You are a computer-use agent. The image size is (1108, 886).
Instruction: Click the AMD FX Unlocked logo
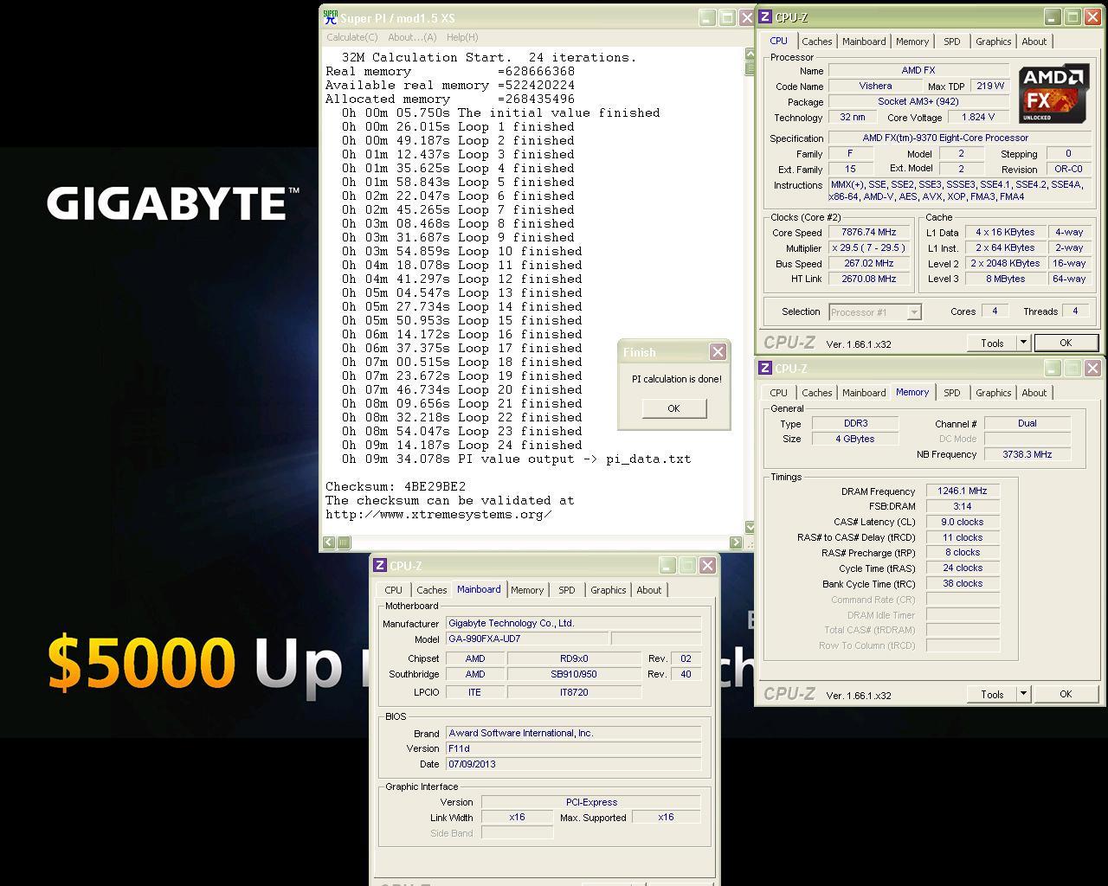pyautogui.click(x=1053, y=93)
